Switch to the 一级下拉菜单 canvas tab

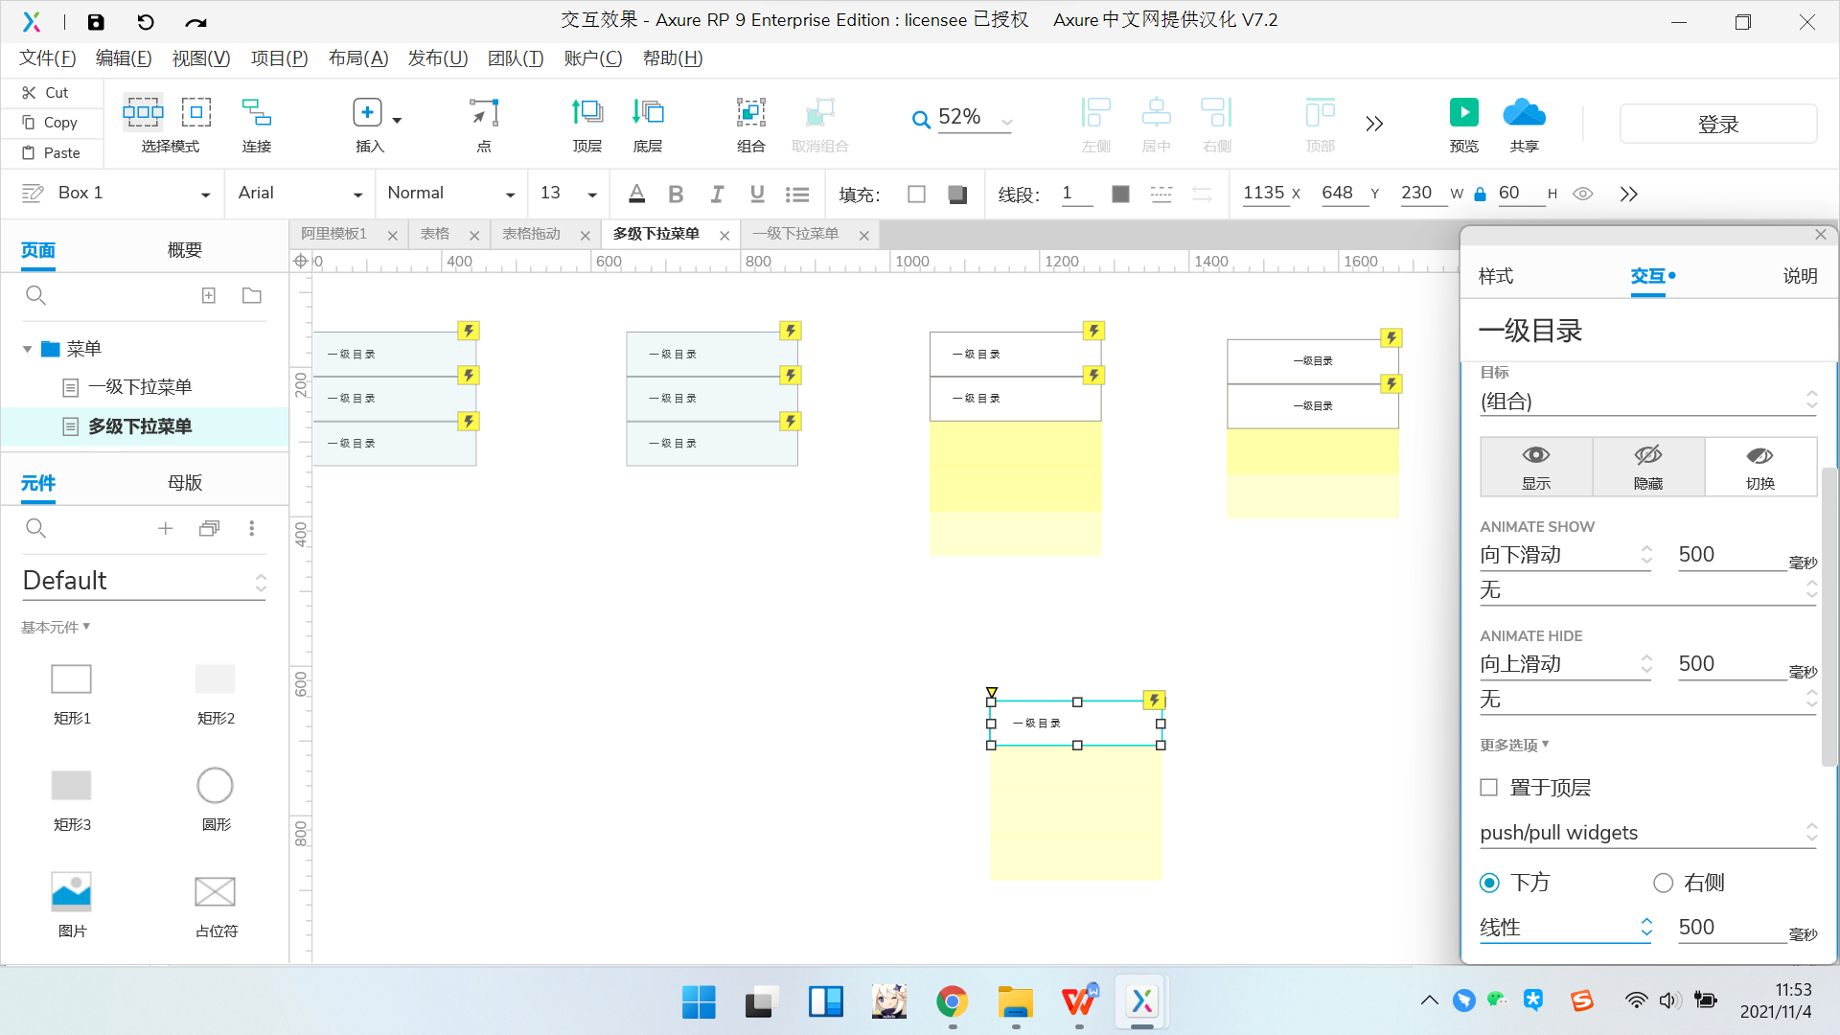pyautogui.click(x=795, y=234)
